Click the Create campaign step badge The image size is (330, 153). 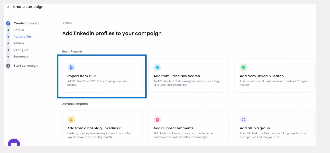(8, 23)
